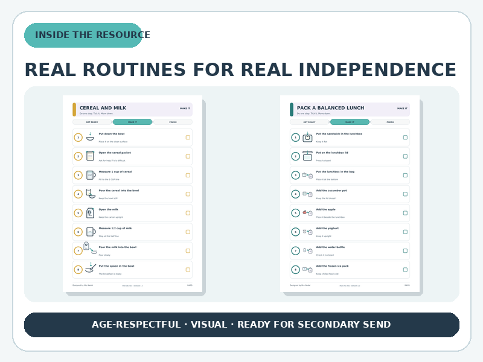Select the pouring cereal icon beside "Pour the cereal into the bowl"

point(91,194)
